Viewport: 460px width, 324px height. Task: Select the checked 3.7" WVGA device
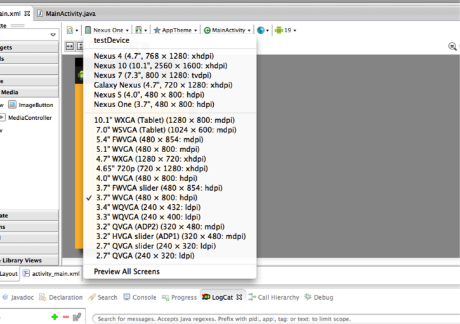(x=170, y=198)
